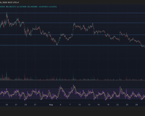Click the oscillator's upper dashed threshold line
Image resolution: width=145 pixels, height=116 pixels.
tap(72, 89)
